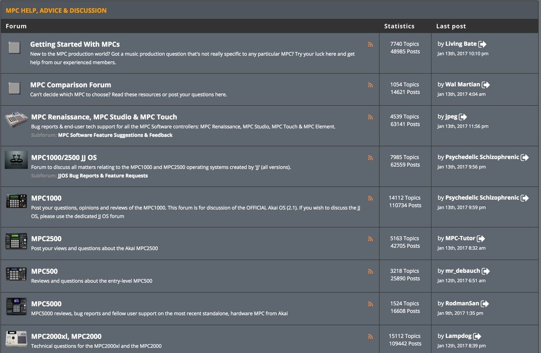
Task: Click RSS feed icon for Getting Started With MPCs
Action: (x=370, y=44)
